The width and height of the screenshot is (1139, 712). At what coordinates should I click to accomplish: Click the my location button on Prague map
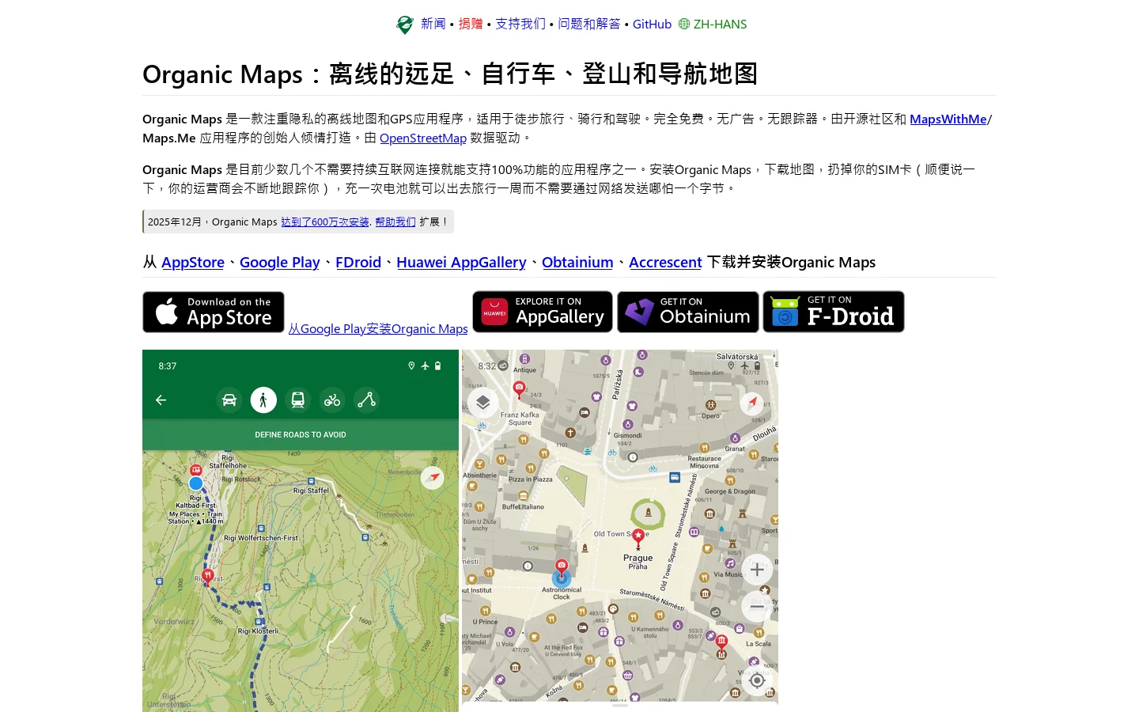[757, 680]
